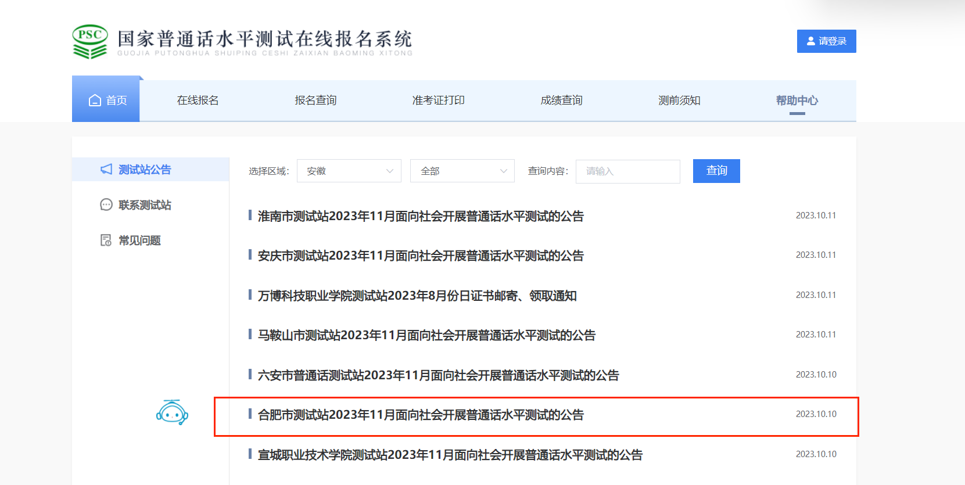Click the chat bubble icon beside 联系测试站

point(106,204)
